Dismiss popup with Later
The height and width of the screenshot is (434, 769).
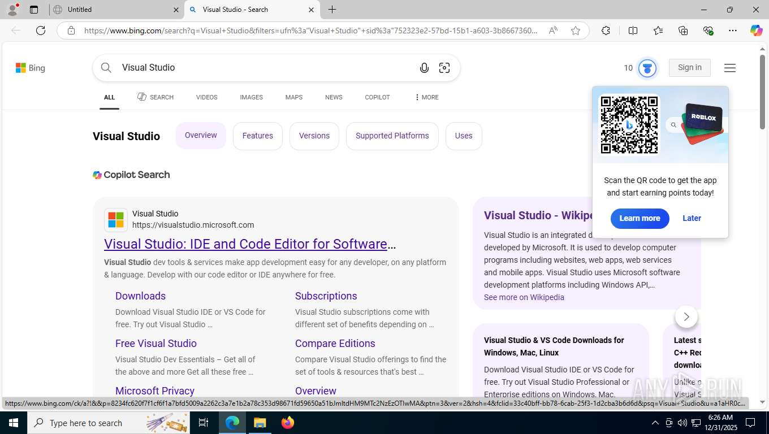point(692,218)
